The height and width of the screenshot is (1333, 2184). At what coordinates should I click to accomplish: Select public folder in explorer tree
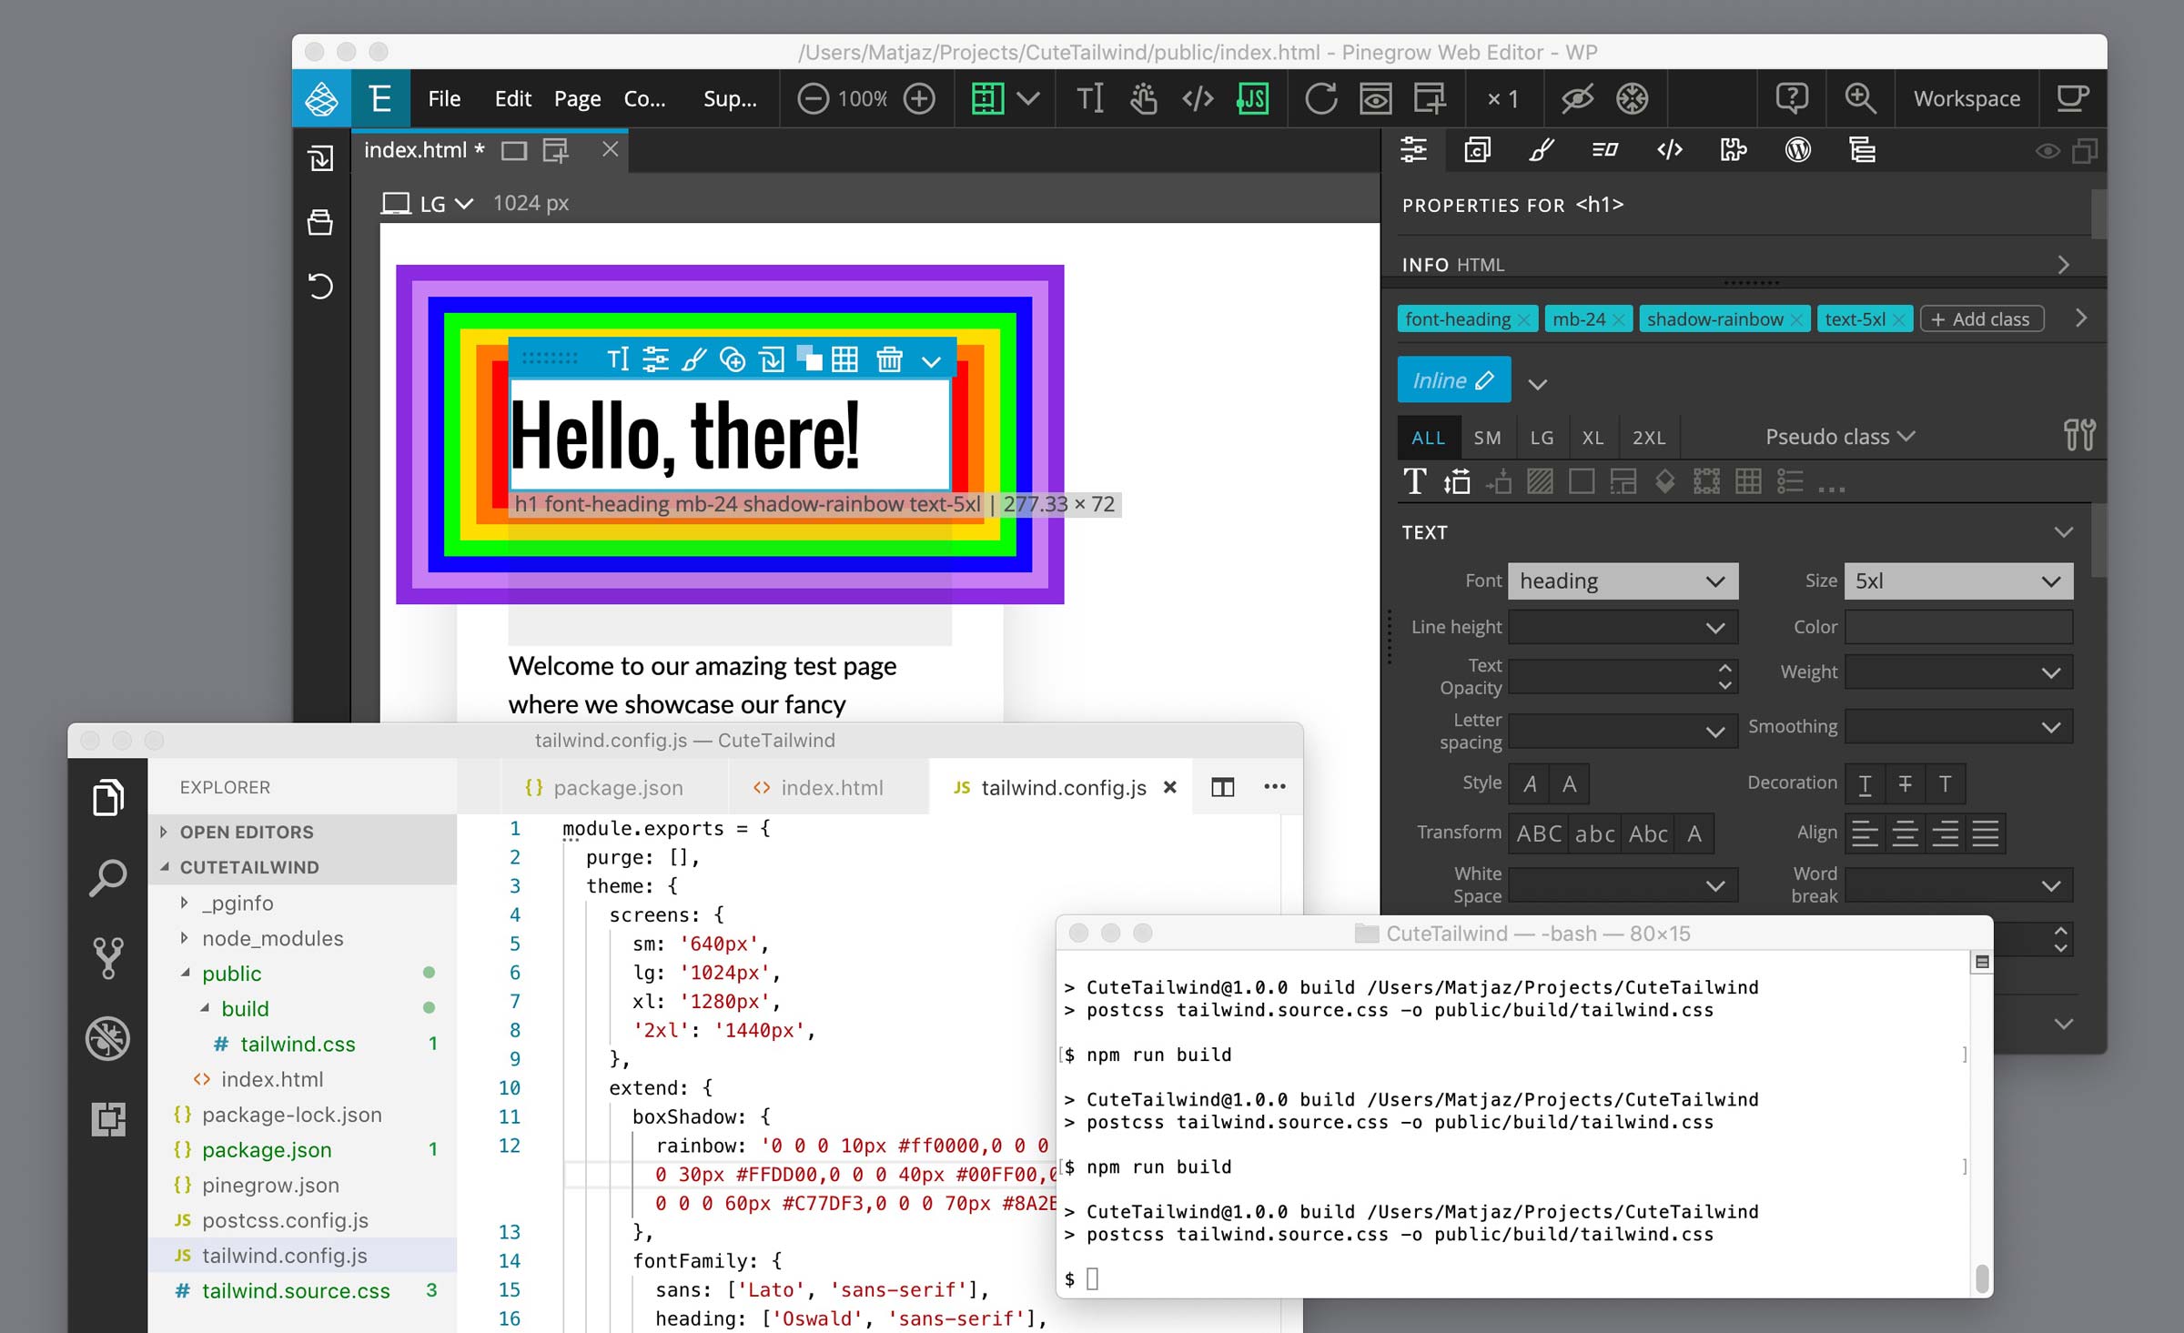[x=229, y=973]
